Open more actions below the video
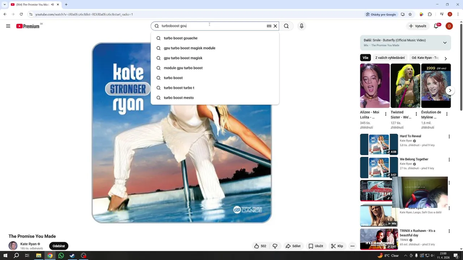463x260 pixels. (352, 246)
